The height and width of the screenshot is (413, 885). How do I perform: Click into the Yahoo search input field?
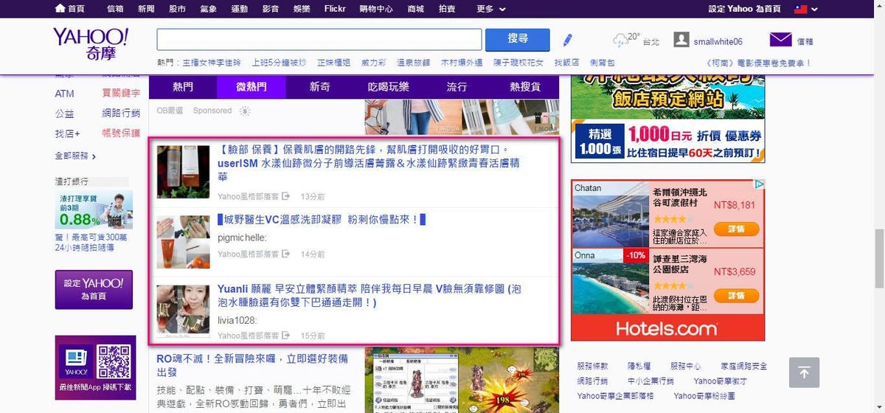(x=319, y=39)
